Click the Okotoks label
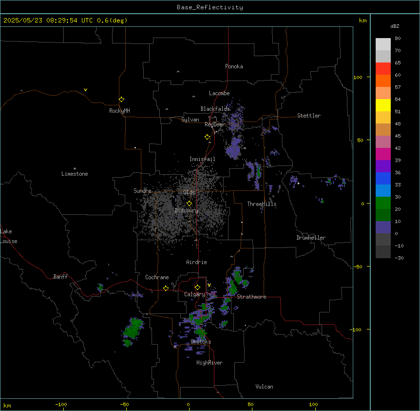 tap(201, 342)
